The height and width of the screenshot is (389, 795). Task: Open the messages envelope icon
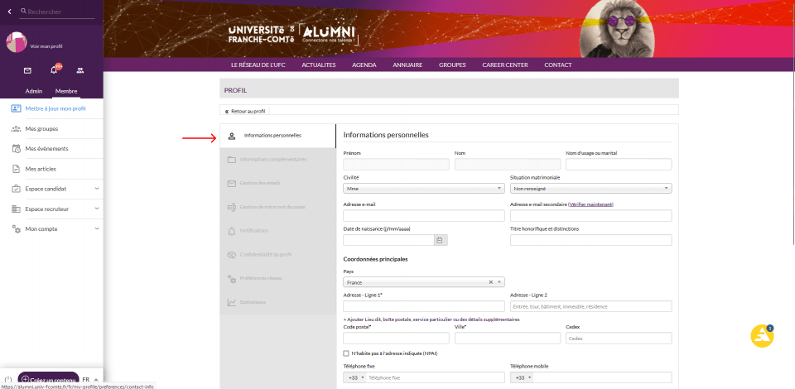(27, 71)
